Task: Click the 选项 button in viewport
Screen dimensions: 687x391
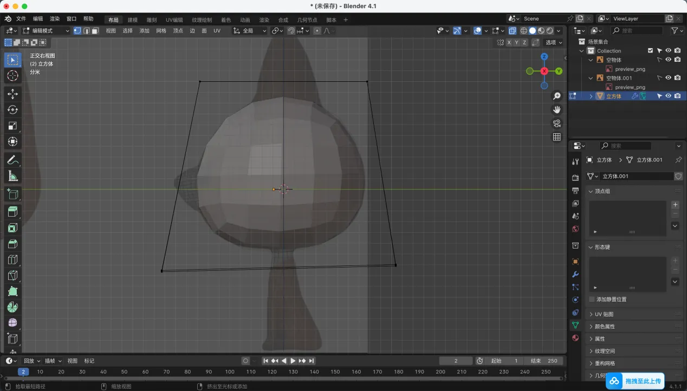Action: (x=553, y=42)
